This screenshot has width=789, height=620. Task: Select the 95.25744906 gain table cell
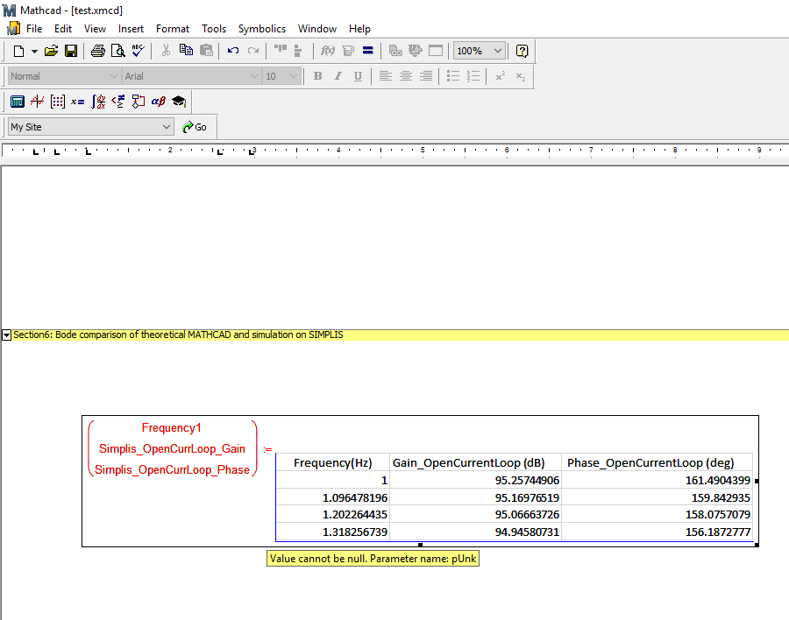click(x=475, y=480)
